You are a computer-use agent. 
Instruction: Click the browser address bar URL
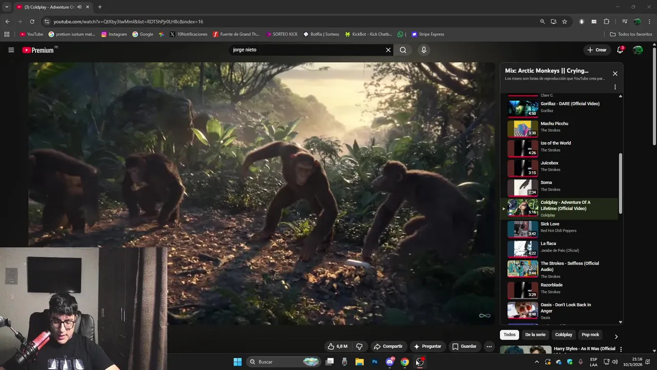pos(128,22)
